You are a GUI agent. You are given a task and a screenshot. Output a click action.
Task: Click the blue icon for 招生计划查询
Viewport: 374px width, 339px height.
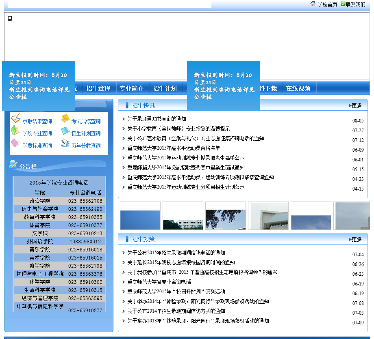[65, 131]
